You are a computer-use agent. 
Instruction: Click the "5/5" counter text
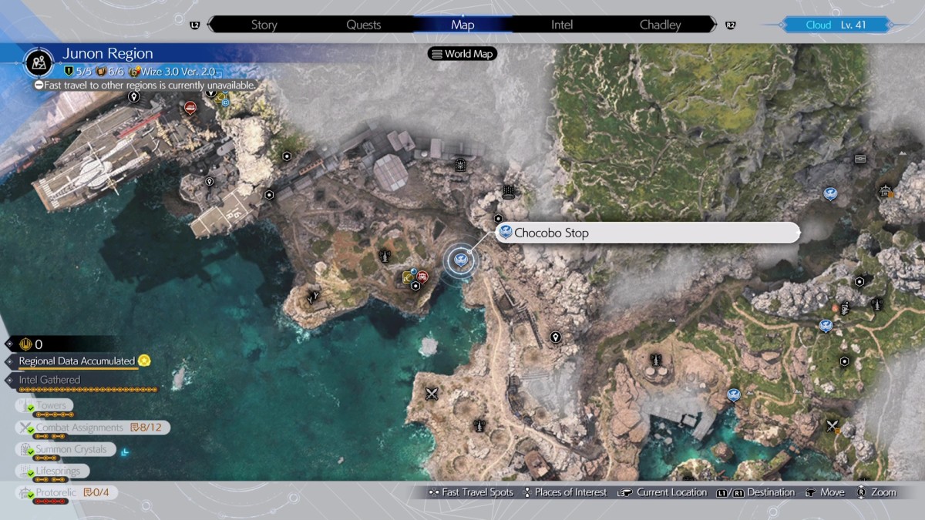coord(84,72)
